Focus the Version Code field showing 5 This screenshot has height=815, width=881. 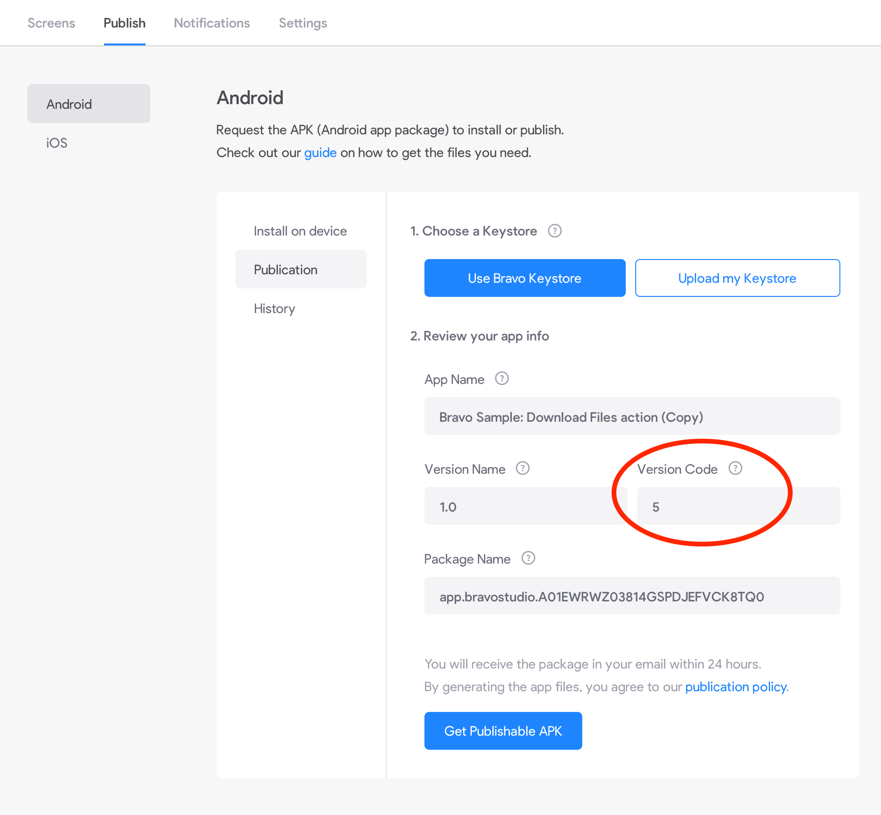(738, 506)
